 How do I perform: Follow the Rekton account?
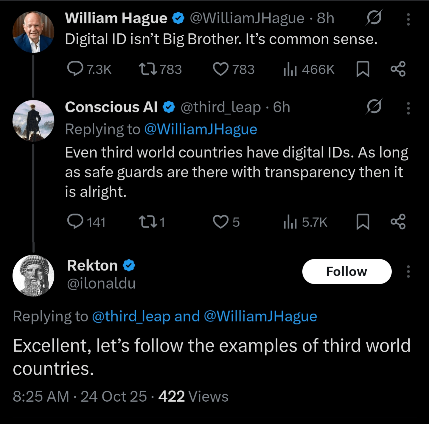click(346, 271)
